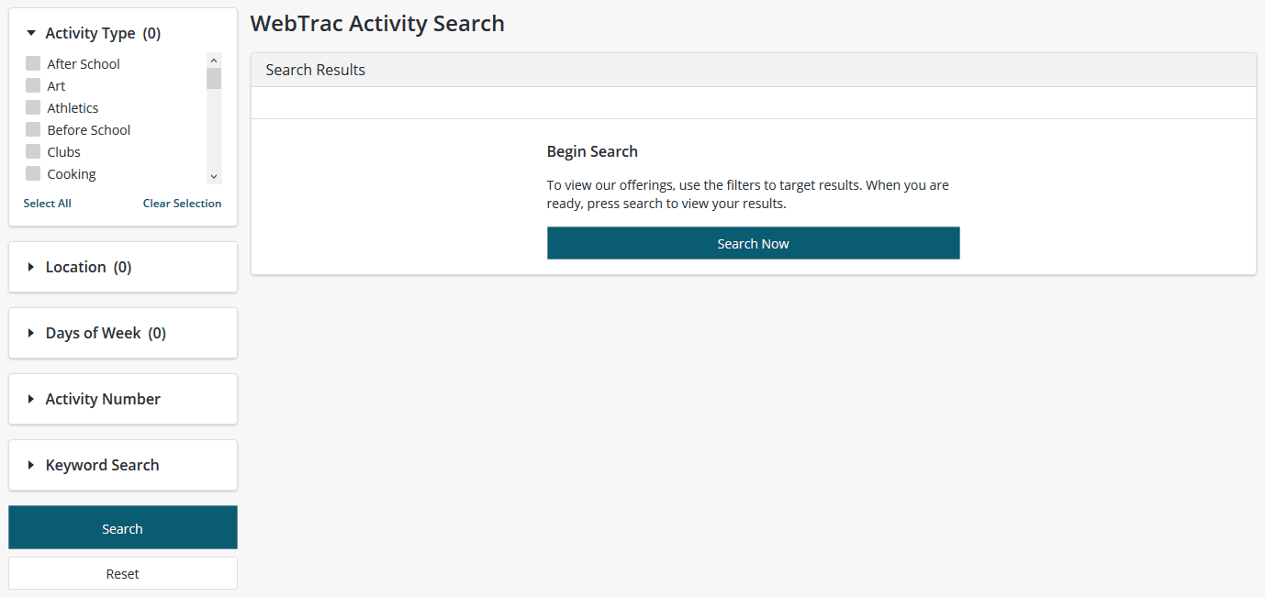Click the scrollbar up arrow in Activity Type
The width and height of the screenshot is (1265, 597).
pos(213,59)
